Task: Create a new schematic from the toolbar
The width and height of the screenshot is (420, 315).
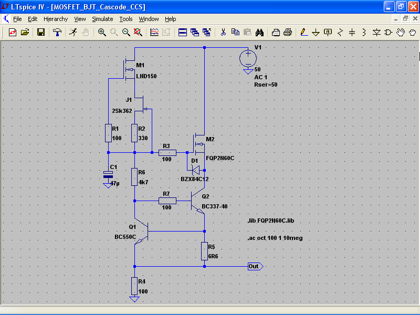Action: click(12, 33)
